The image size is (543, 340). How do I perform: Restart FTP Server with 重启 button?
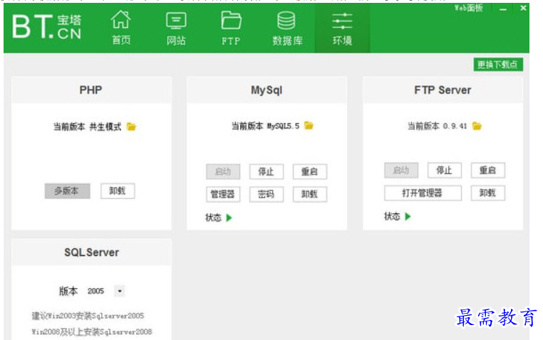point(487,170)
